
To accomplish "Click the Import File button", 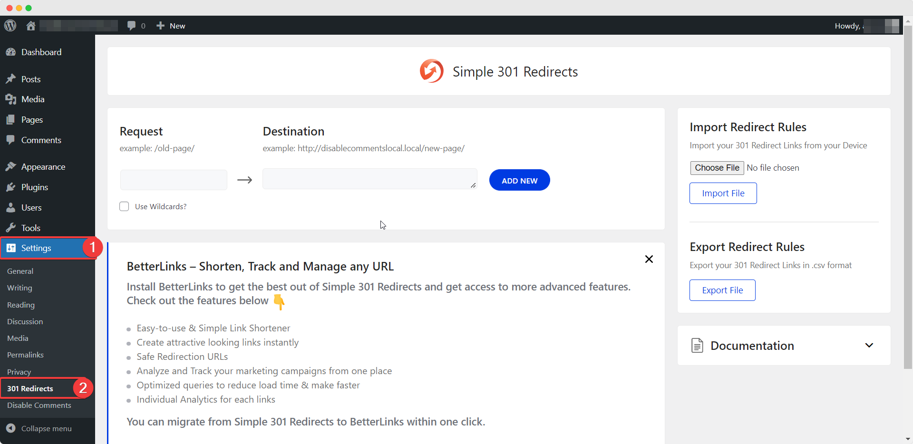I will (723, 193).
